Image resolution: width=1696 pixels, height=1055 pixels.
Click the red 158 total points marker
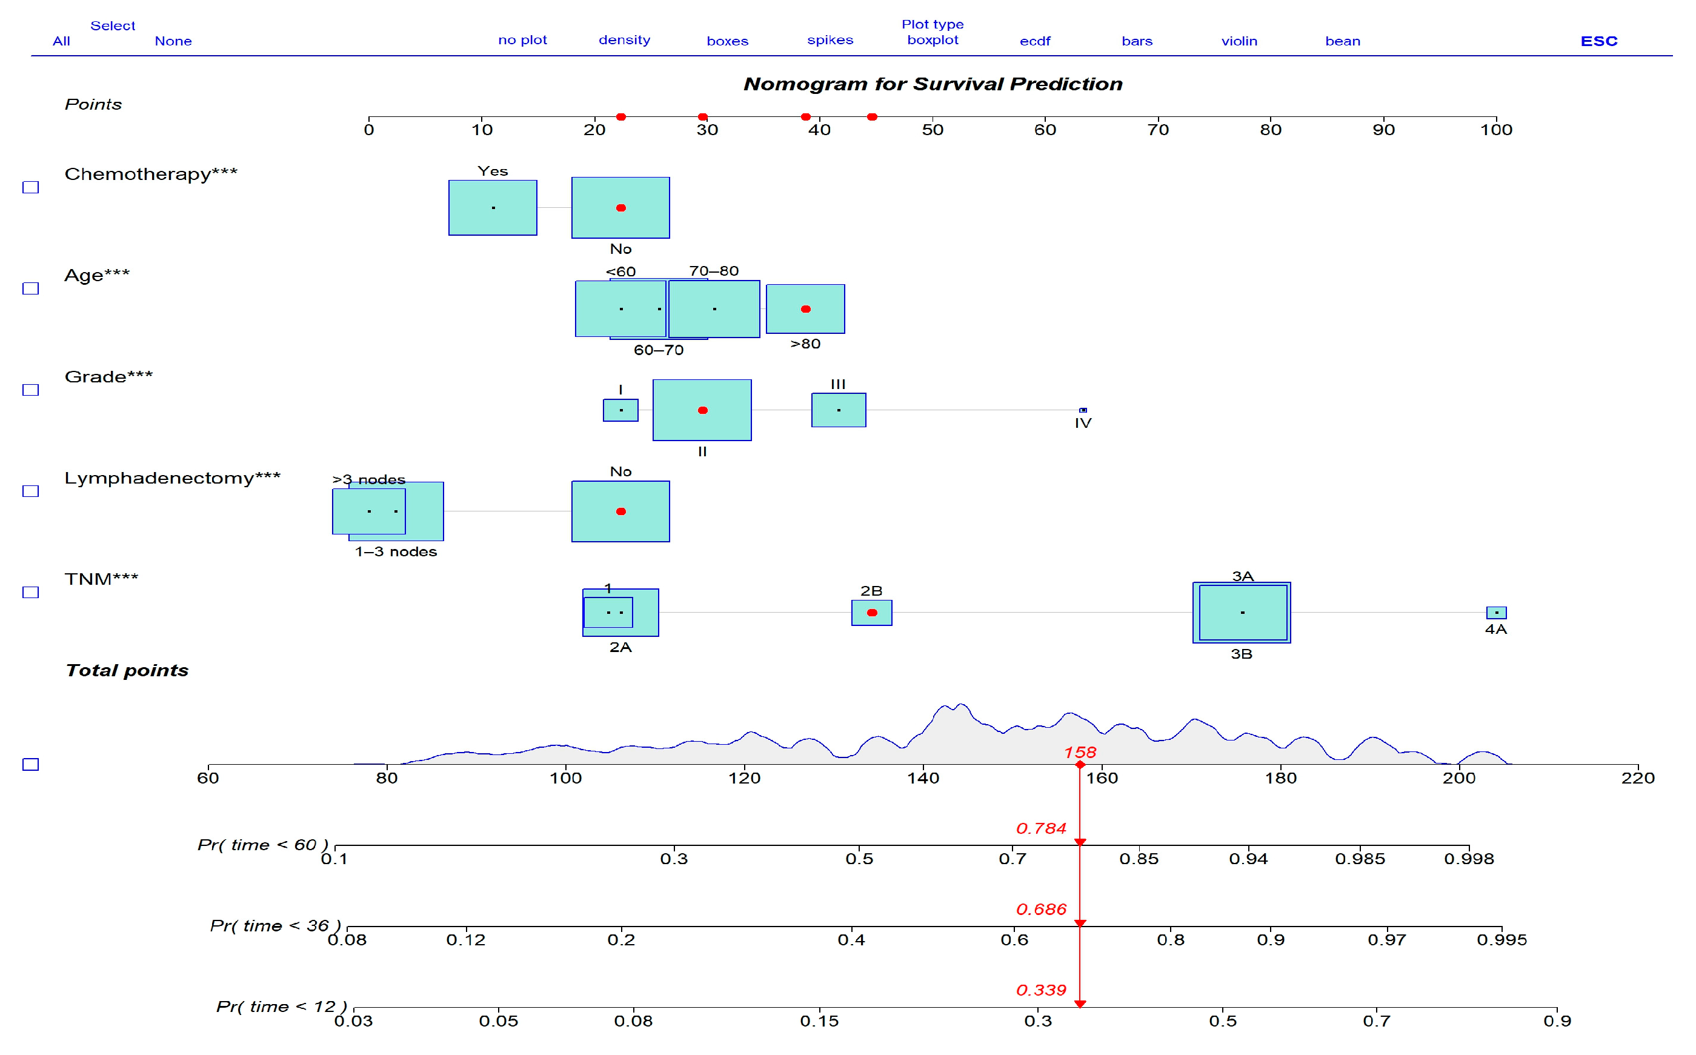click(x=1080, y=765)
